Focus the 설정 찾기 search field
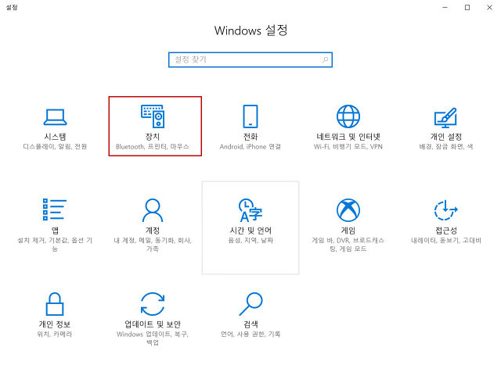The width and height of the screenshot is (501, 390). pyautogui.click(x=250, y=59)
